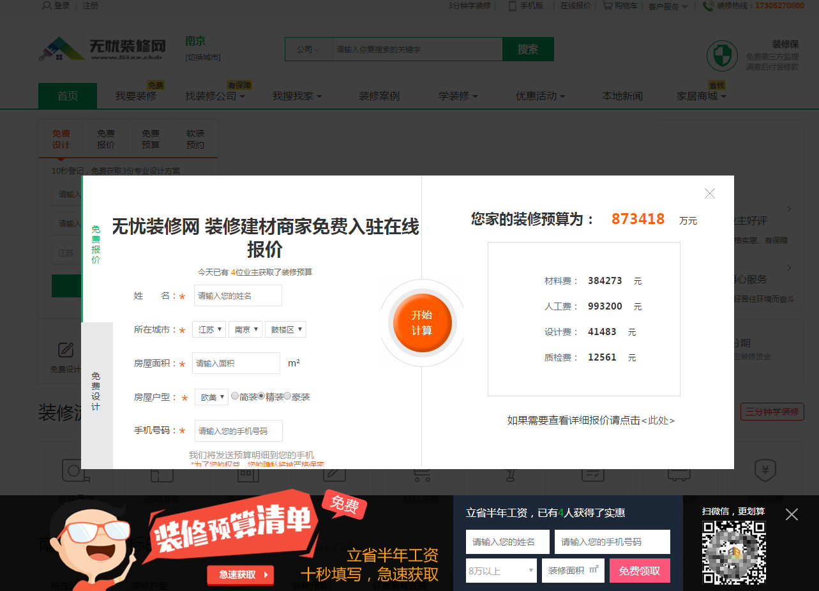
Task: Click the 无忧装修网 site logo
Action: click(x=102, y=49)
